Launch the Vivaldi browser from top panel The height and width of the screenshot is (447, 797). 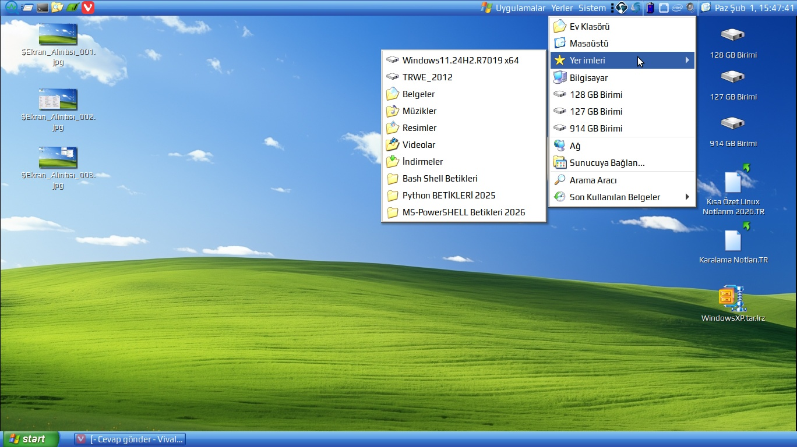click(87, 8)
